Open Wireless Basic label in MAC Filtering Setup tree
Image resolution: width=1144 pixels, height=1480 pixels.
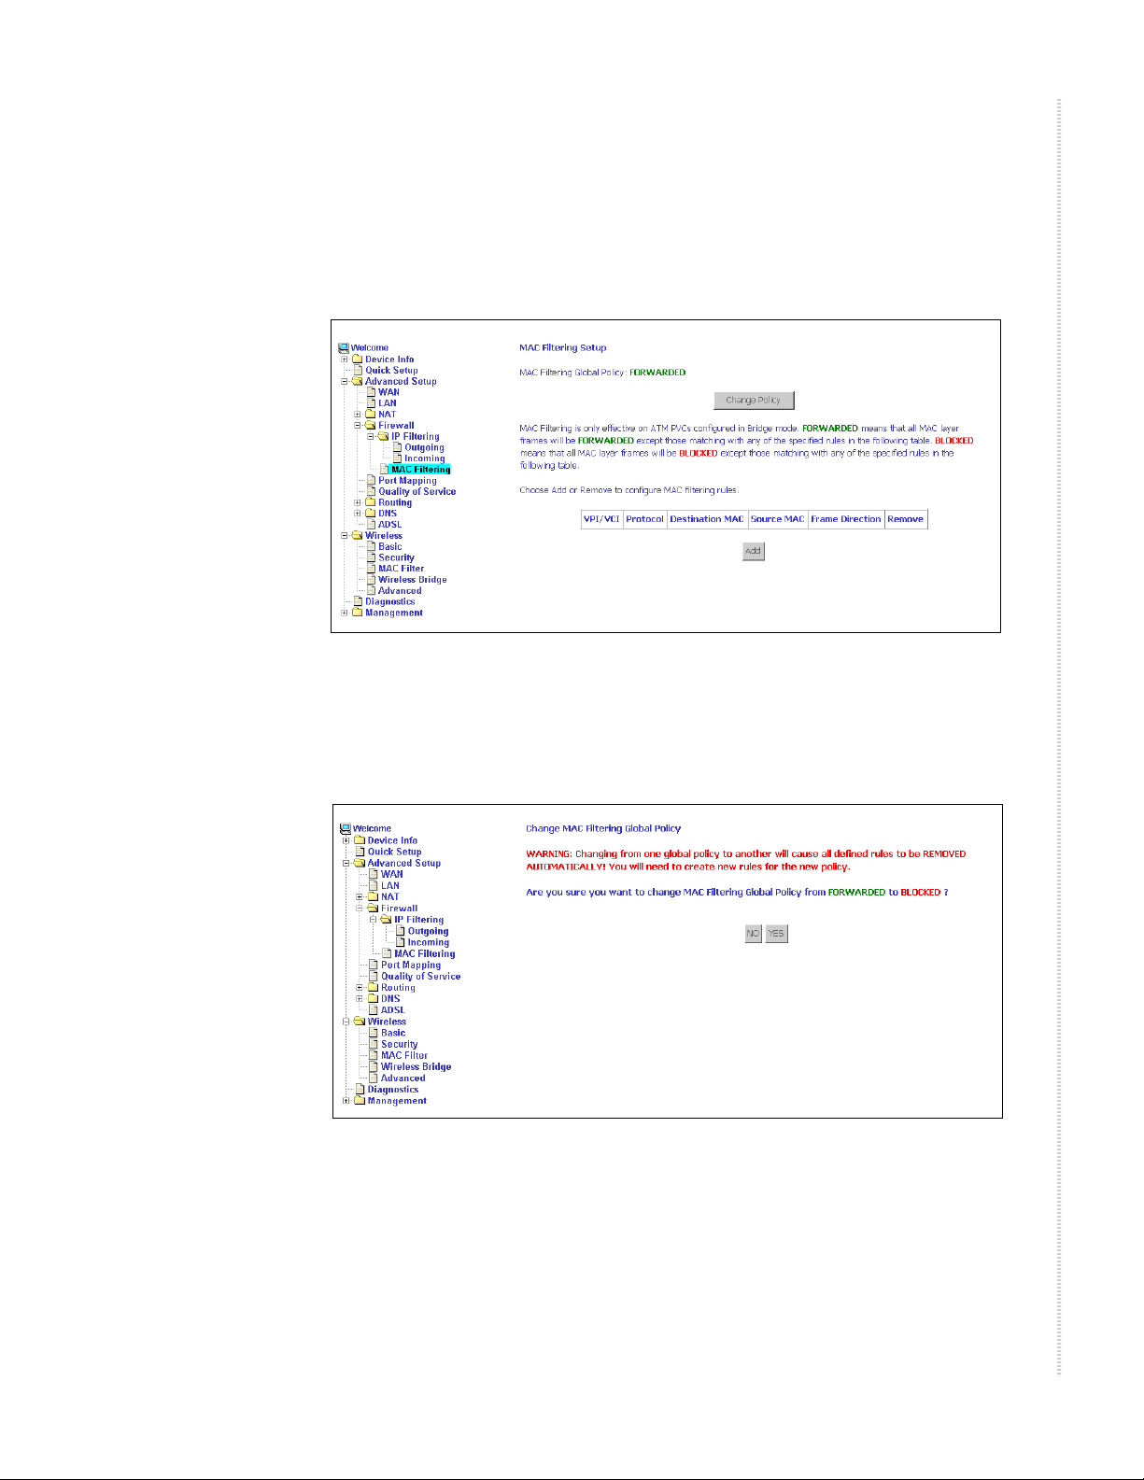(389, 546)
